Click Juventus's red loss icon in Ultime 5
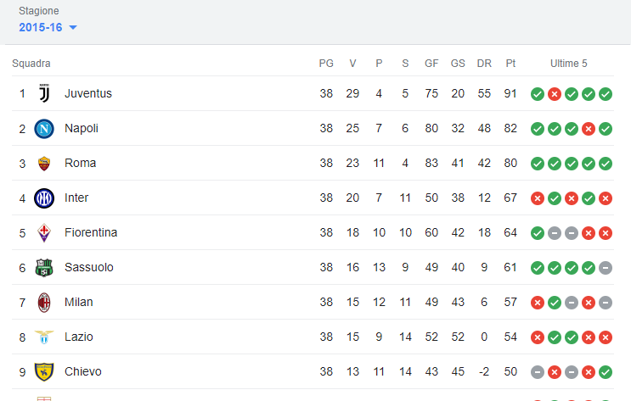 point(555,94)
